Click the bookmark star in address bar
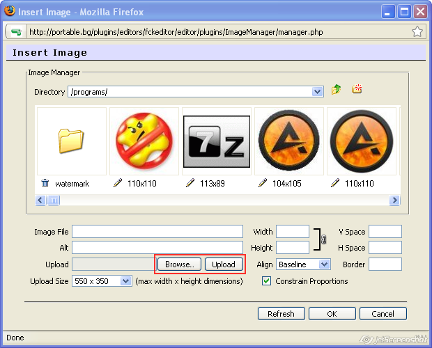This screenshot has width=432, height=348. 417,31
